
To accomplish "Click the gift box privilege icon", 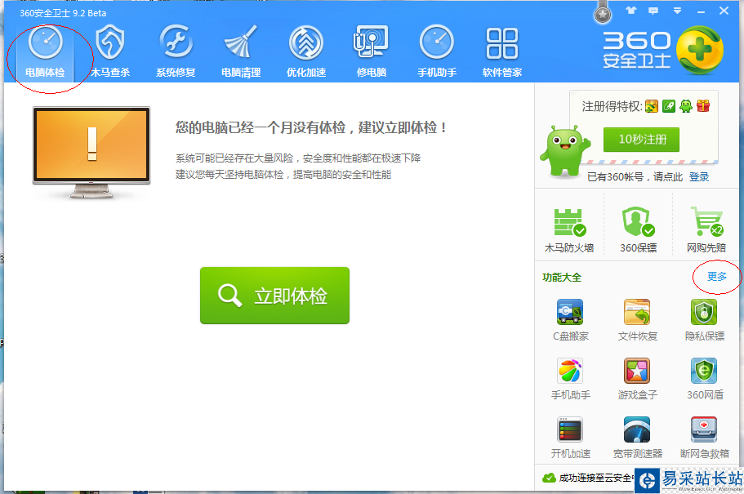I will coord(703,106).
